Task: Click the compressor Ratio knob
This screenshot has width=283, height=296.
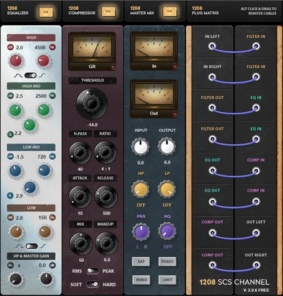Action: (x=105, y=153)
